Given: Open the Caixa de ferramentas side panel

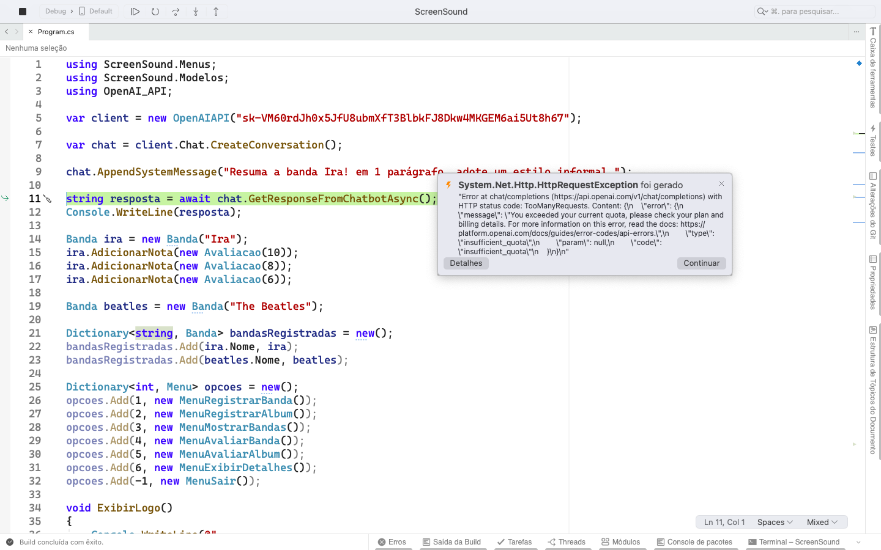Looking at the screenshot, I should click(x=873, y=68).
